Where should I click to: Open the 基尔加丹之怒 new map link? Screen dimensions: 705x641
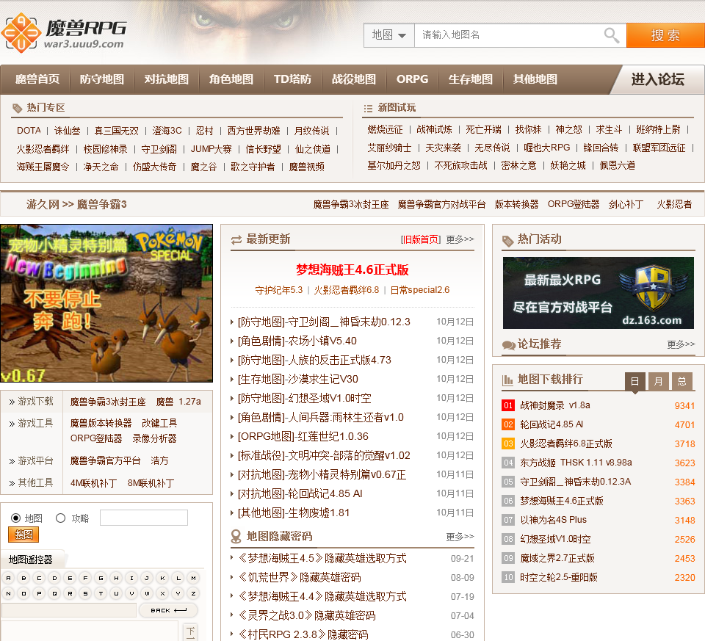(394, 165)
